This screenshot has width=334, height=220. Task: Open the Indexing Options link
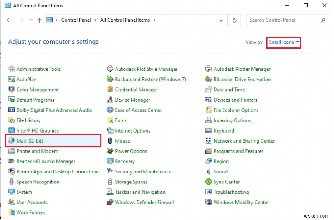point(232,120)
